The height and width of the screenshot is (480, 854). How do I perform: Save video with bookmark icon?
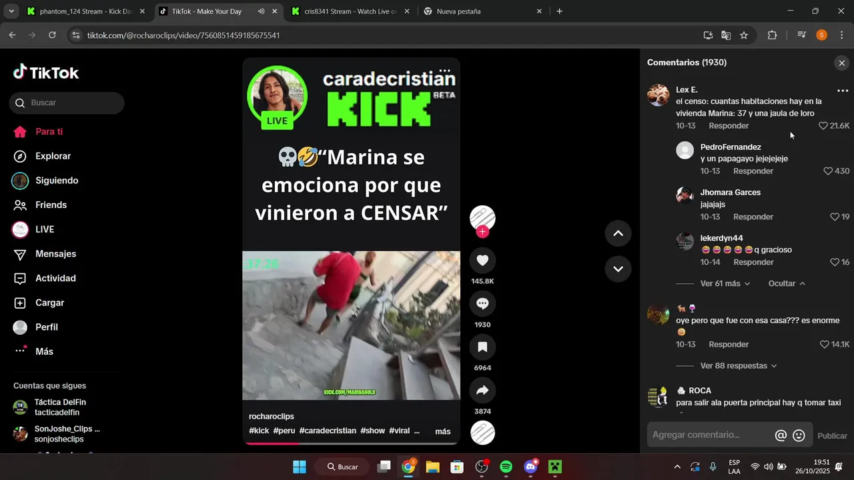point(482,347)
